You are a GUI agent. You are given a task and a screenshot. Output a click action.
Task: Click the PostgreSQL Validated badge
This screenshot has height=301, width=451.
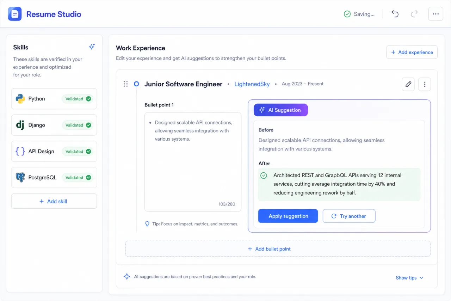(78, 177)
